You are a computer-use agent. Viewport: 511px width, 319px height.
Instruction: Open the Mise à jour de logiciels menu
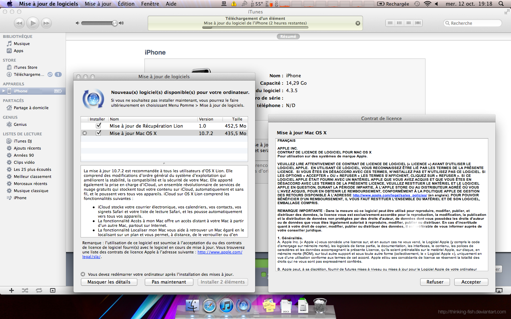[49, 4]
